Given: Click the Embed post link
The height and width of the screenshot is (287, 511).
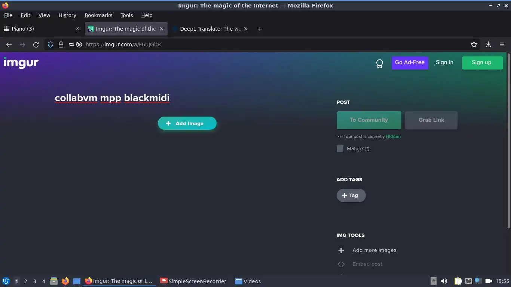Looking at the screenshot, I should [367, 264].
